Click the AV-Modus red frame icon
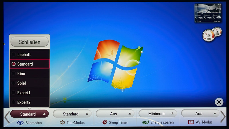This screenshot has width=229, height=129. click(x=191, y=122)
